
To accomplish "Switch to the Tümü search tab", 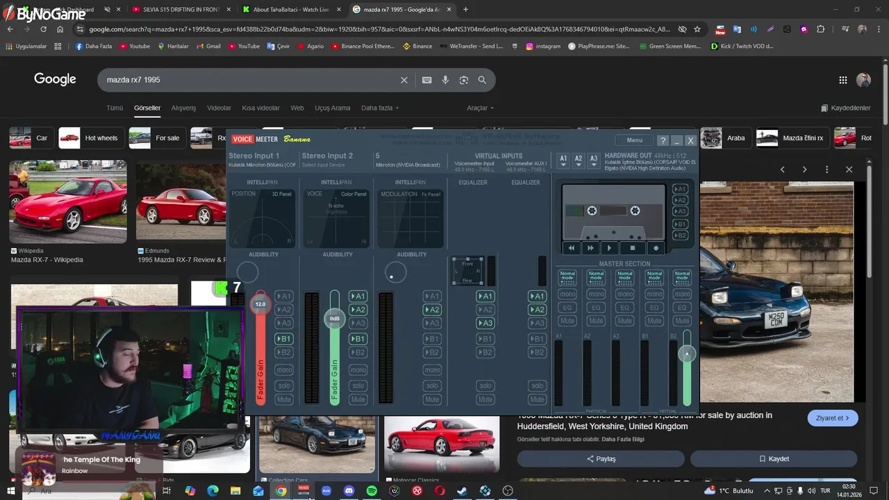I will [x=115, y=108].
